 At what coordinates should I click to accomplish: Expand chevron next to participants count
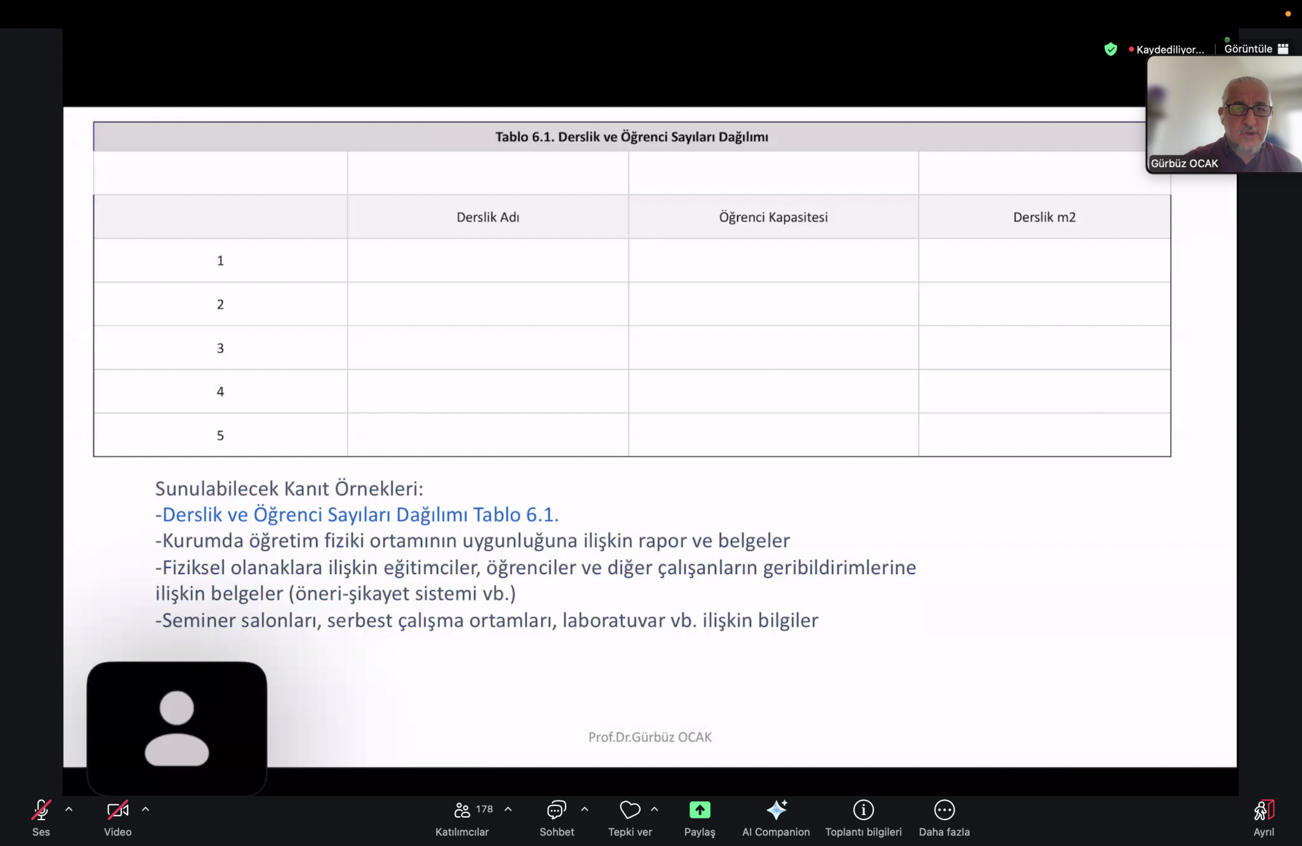[508, 809]
